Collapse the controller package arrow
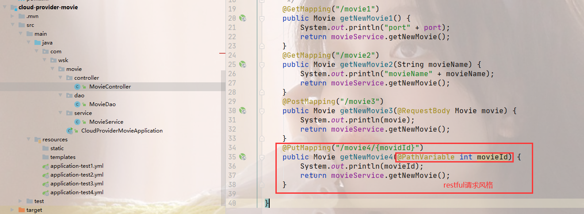This screenshot has width=584, height=214. point(61,78)
